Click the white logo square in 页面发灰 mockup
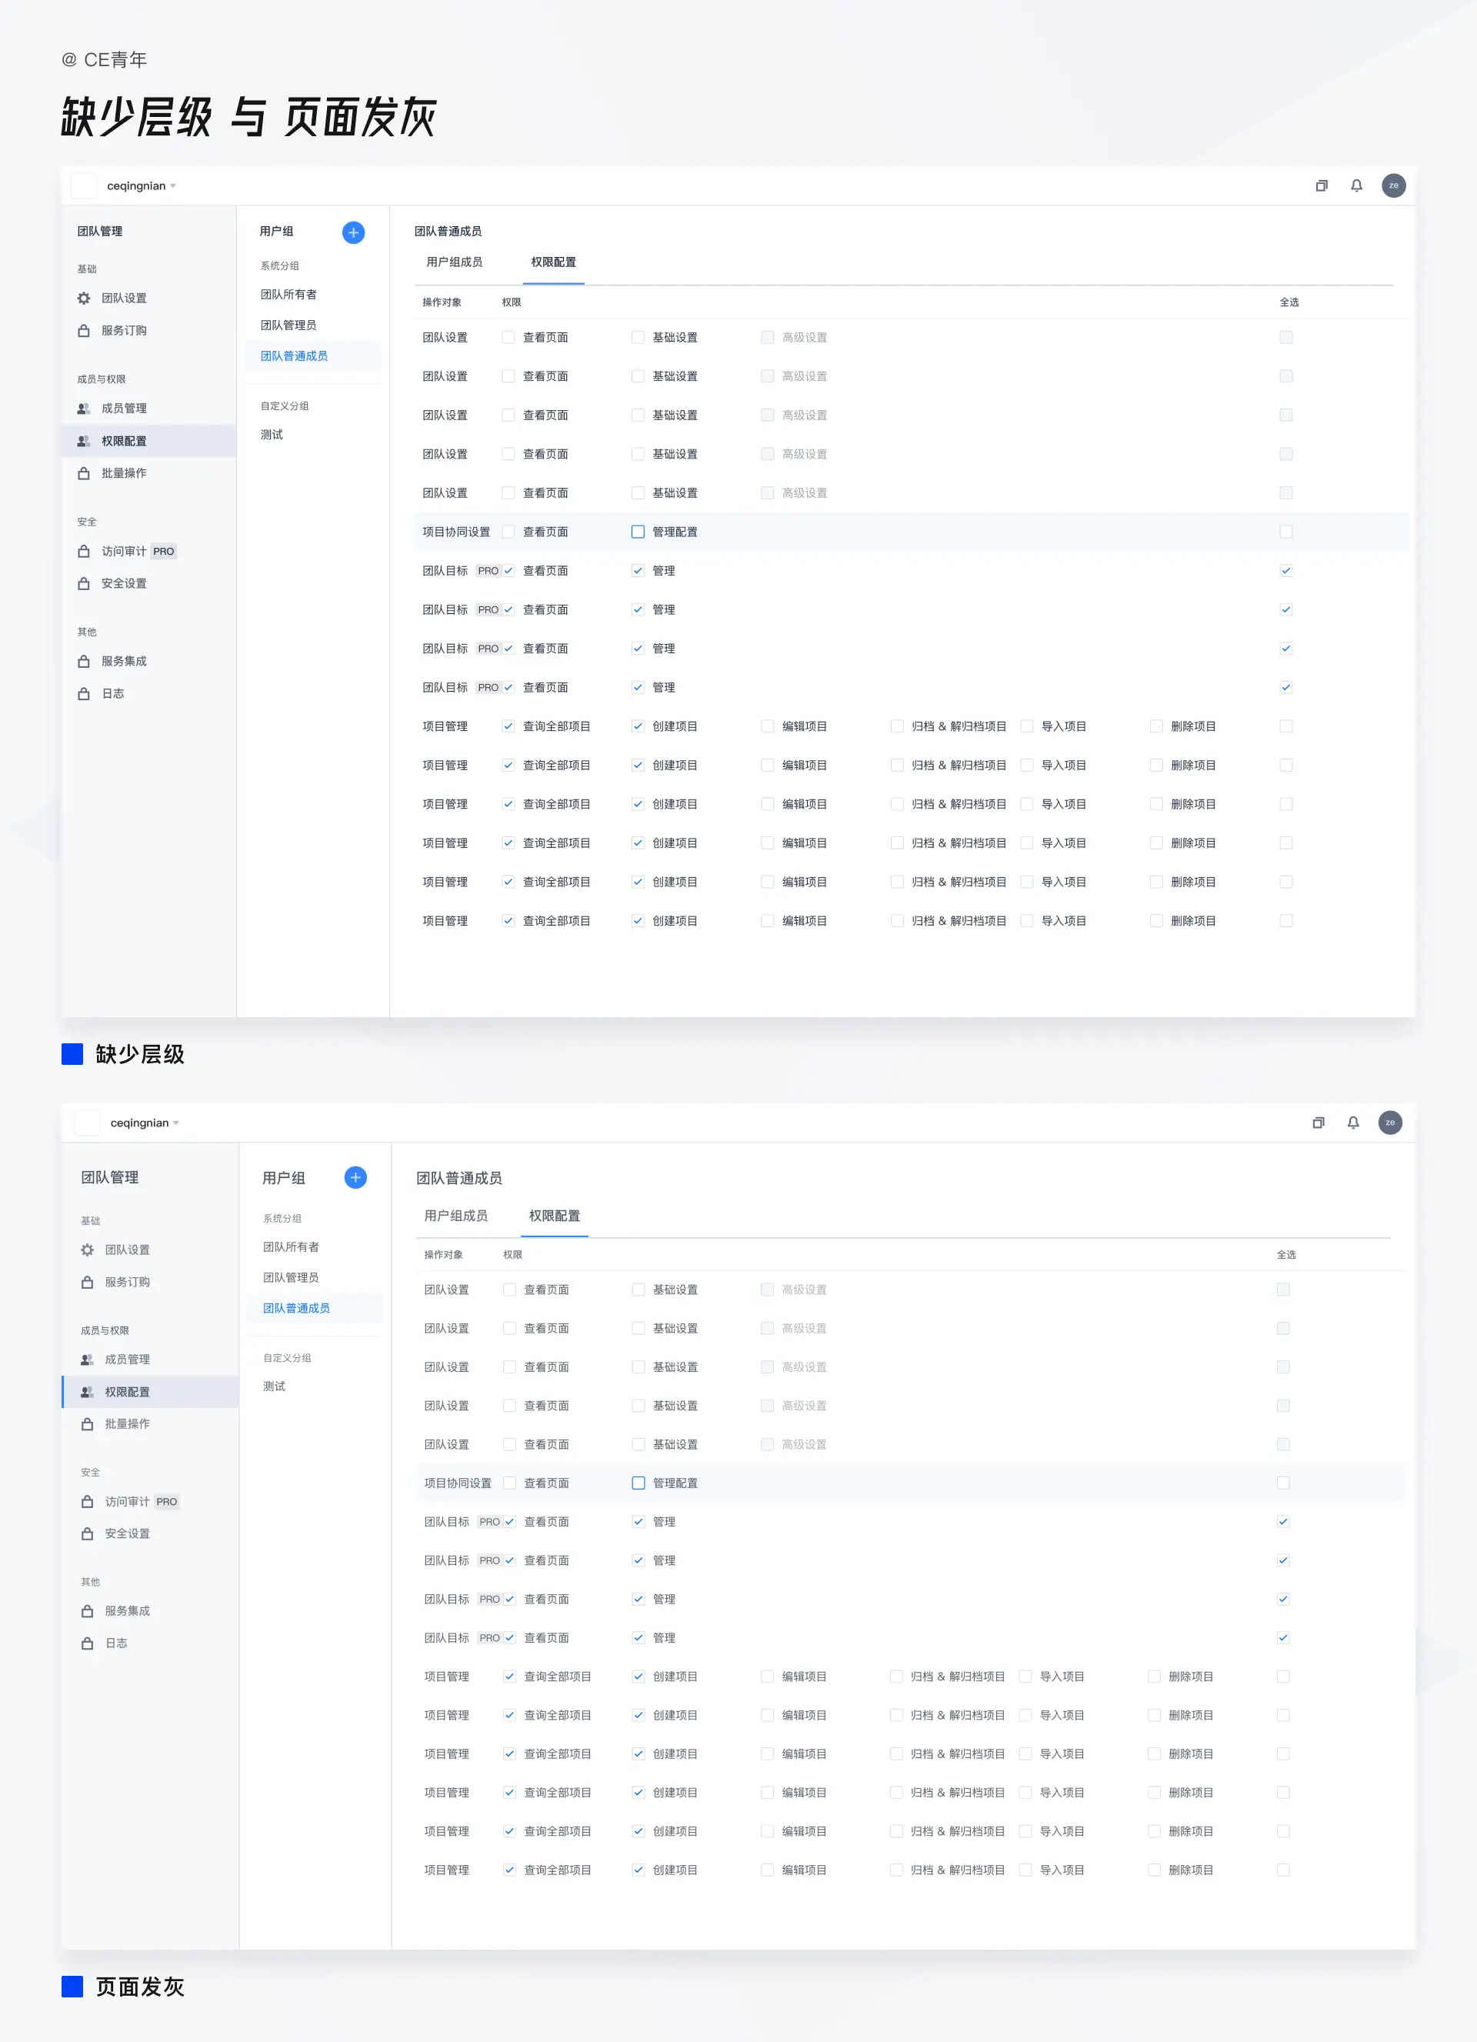1477x2042 pixels. [87, 1122]
